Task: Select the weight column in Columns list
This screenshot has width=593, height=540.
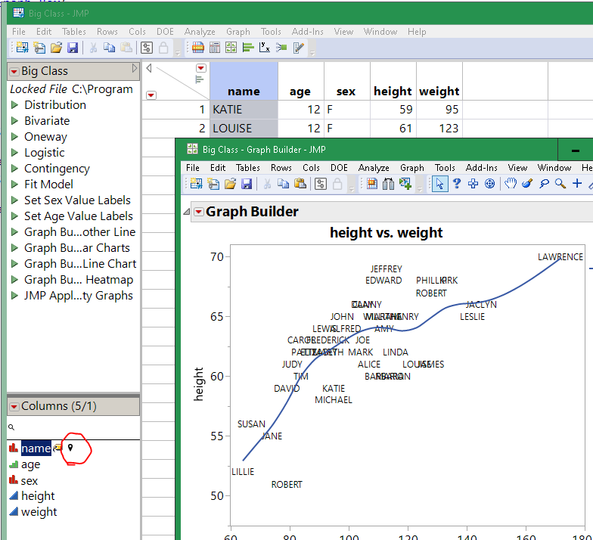Action: click(39, 512)
